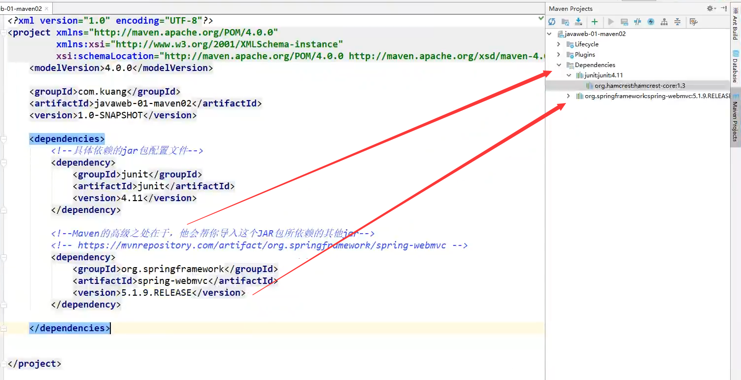Select org.hamcrest:hamcrest-core:1.3 dependency

640,86
